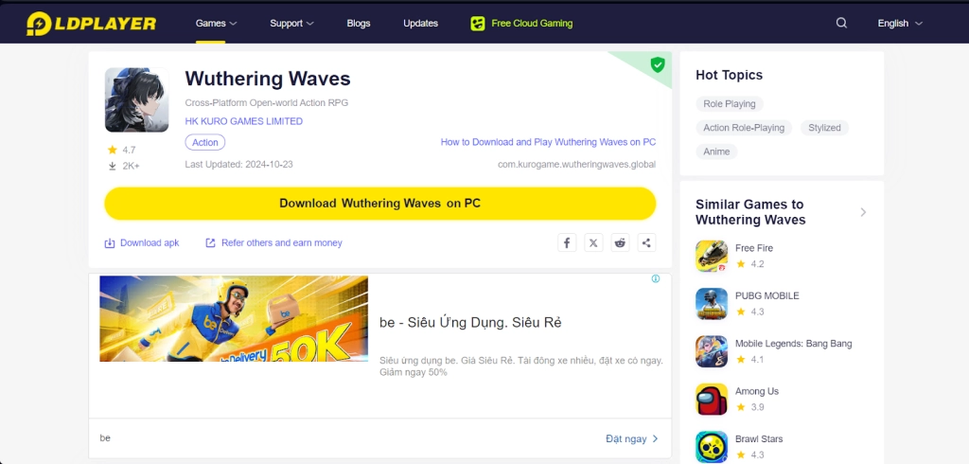
Task: Click the green verified shield badge
Action: [x=658, y=64]
